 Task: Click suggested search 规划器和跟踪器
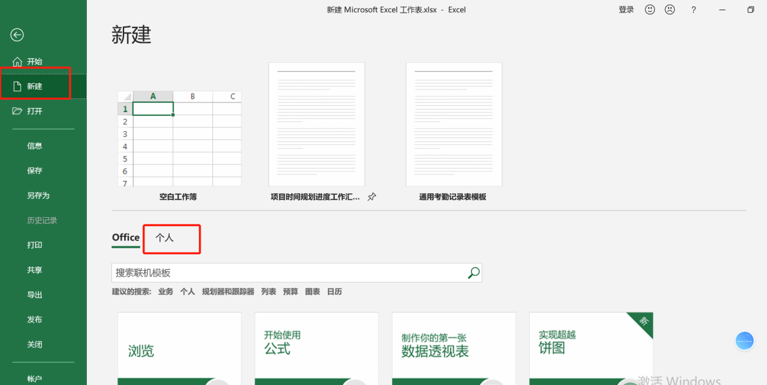pos(228,291)
